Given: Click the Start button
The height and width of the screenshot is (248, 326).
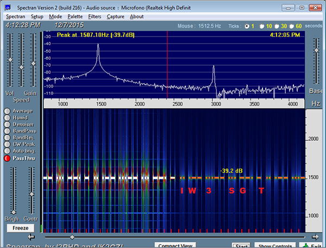Looking at the screenshot, I should point(241,245).
